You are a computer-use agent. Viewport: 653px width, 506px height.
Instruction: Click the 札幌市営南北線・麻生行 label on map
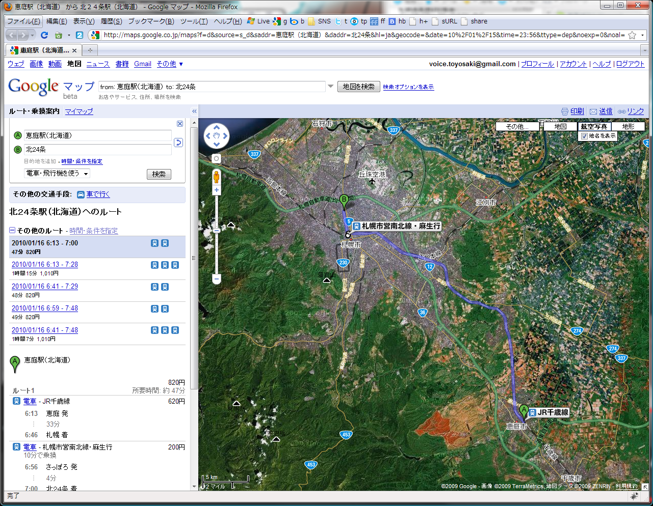[397, 226]
